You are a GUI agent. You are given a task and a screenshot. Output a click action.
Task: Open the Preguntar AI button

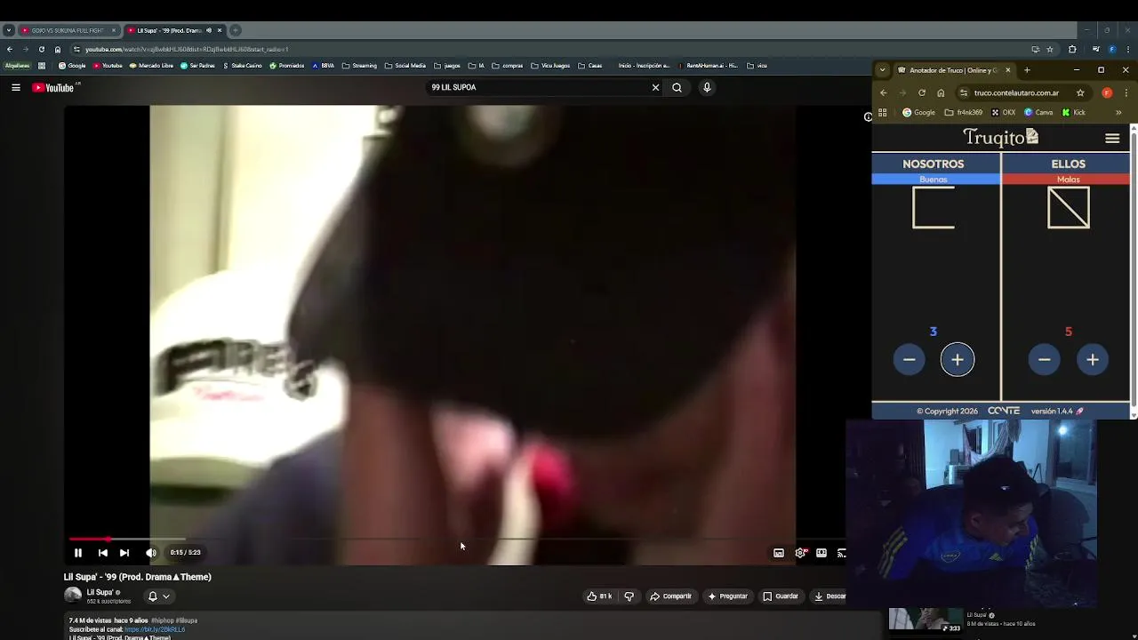727,596
